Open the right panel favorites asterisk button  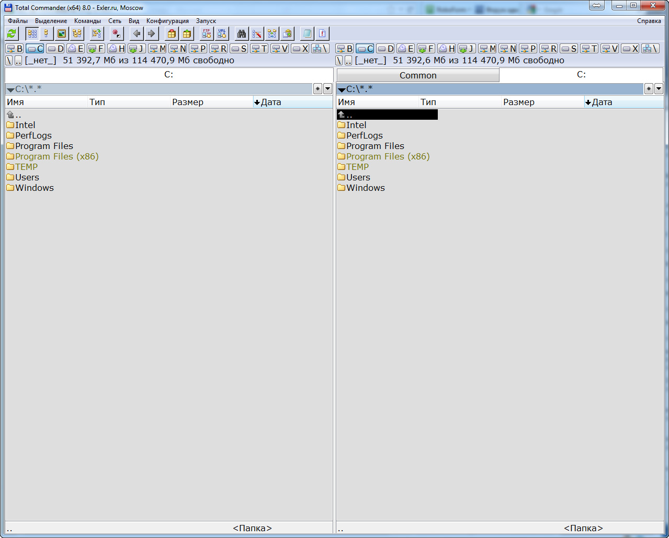click(649, 89)
